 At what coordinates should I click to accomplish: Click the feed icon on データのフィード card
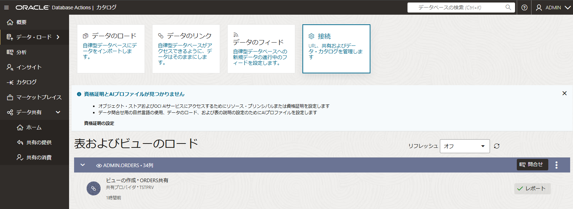tap(235, 35)
